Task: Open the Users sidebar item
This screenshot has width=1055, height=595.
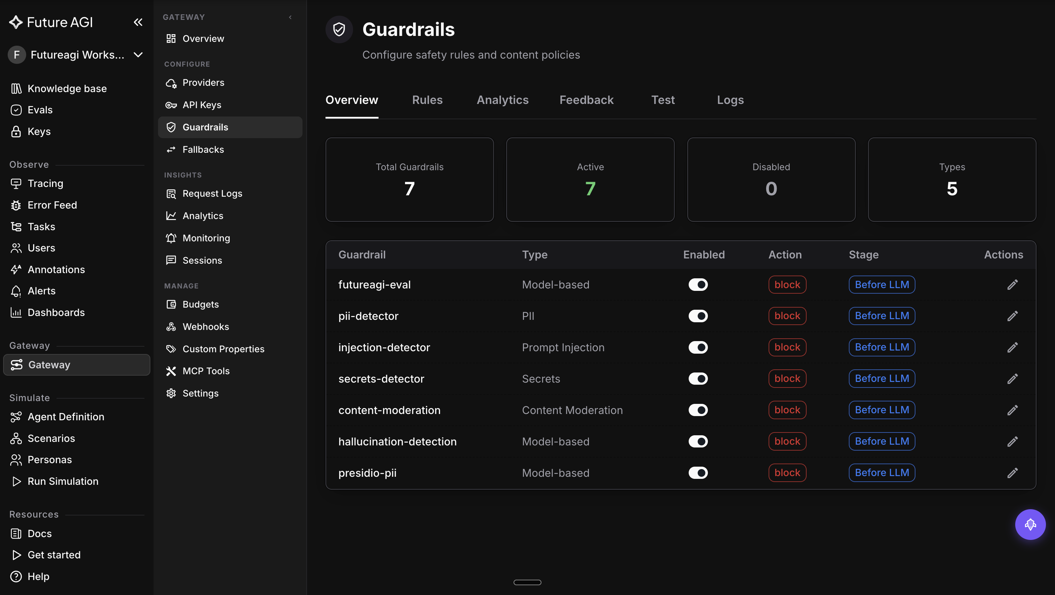Action: [x=76, y=248]
